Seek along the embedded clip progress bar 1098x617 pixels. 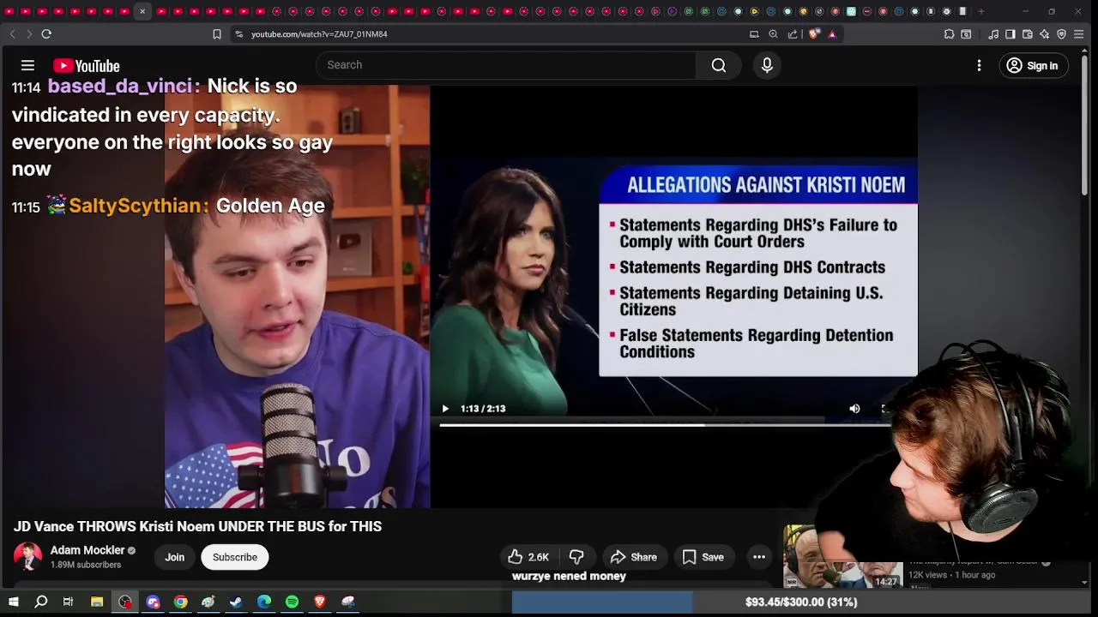pyautogui.click(x=665, y=424)
